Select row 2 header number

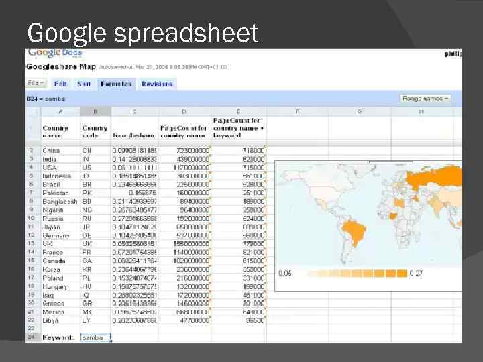pos(32,151)
